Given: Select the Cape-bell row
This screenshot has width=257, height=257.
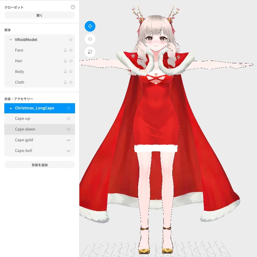Looking at the screenshot, I should pyautogui.click(x=39, y=151).
